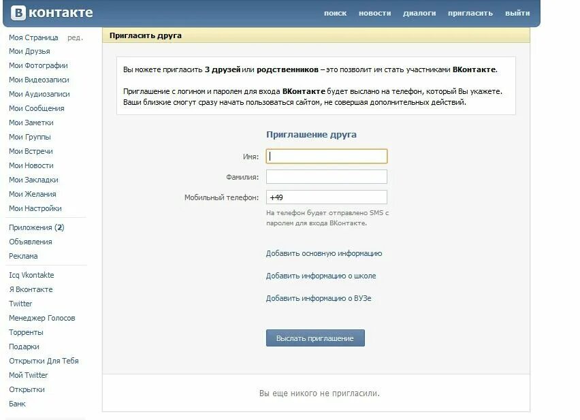The width and height of the screenshot is (580, 420).
Task: Click the Мобильный телефон field
Action: [x=327, y=197]
